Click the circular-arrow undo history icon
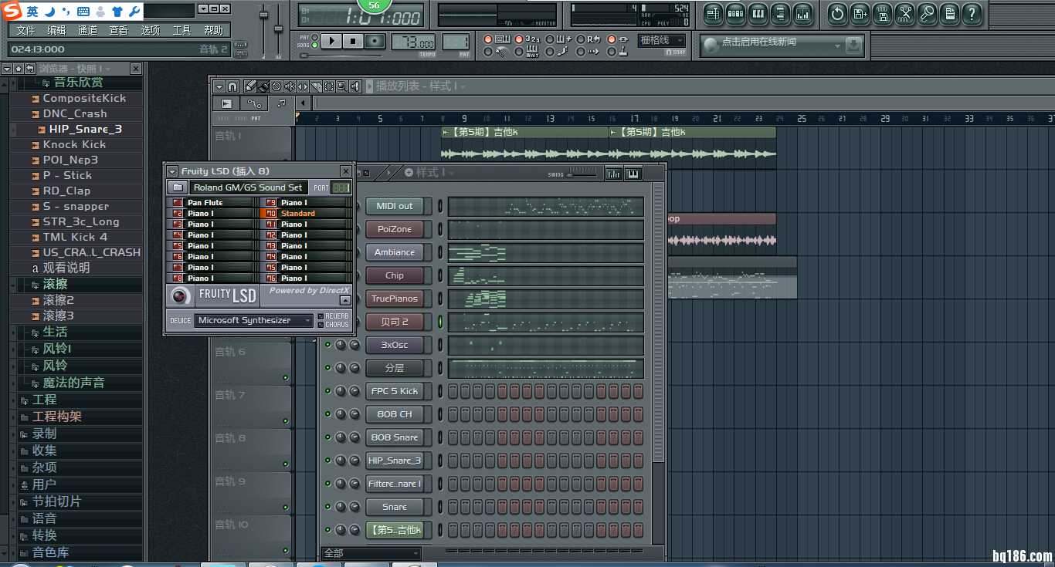 [x=837, y=13]
